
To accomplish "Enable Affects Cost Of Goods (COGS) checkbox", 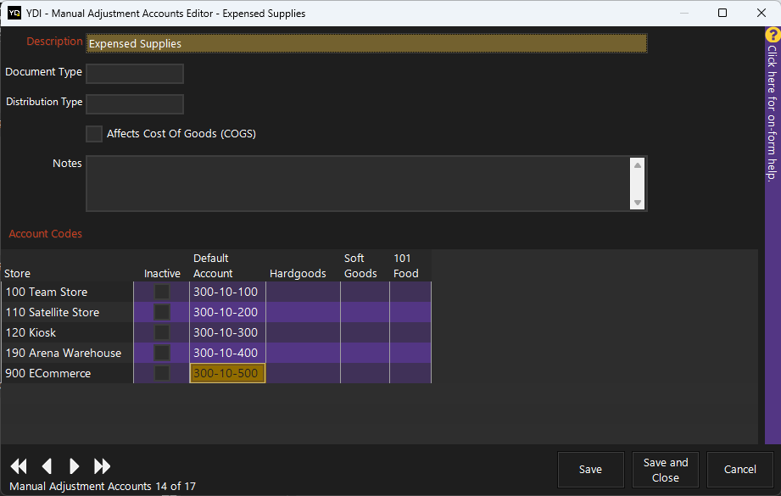I will [x=94, y=134].
